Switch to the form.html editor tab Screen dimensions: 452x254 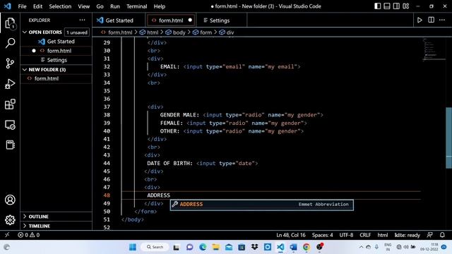tap(171, 20)
